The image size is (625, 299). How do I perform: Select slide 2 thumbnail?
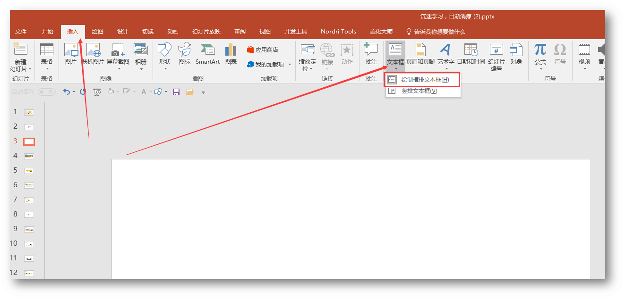coord(29,127)
